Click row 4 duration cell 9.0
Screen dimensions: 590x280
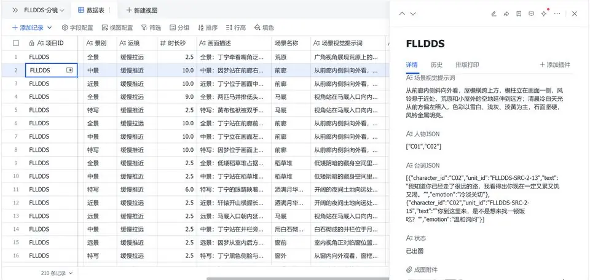coord(176,97)
